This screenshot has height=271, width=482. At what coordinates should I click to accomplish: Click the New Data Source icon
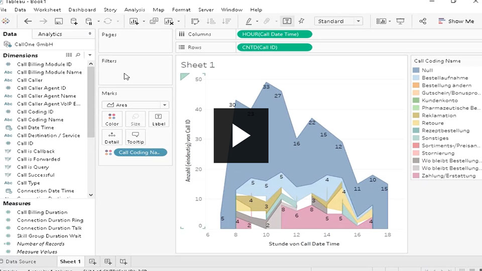coord(74,21)
